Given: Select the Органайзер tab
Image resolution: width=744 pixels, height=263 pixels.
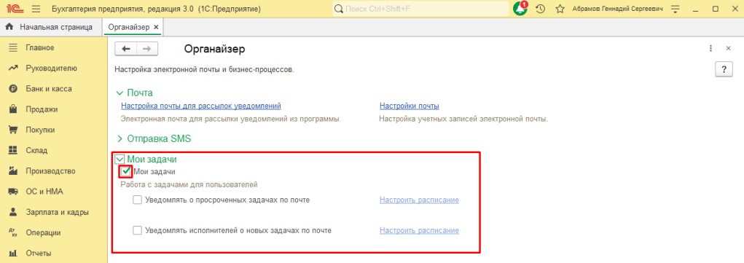Looking at the screenshot, I should pyautogui.click(x=128, y=27).
